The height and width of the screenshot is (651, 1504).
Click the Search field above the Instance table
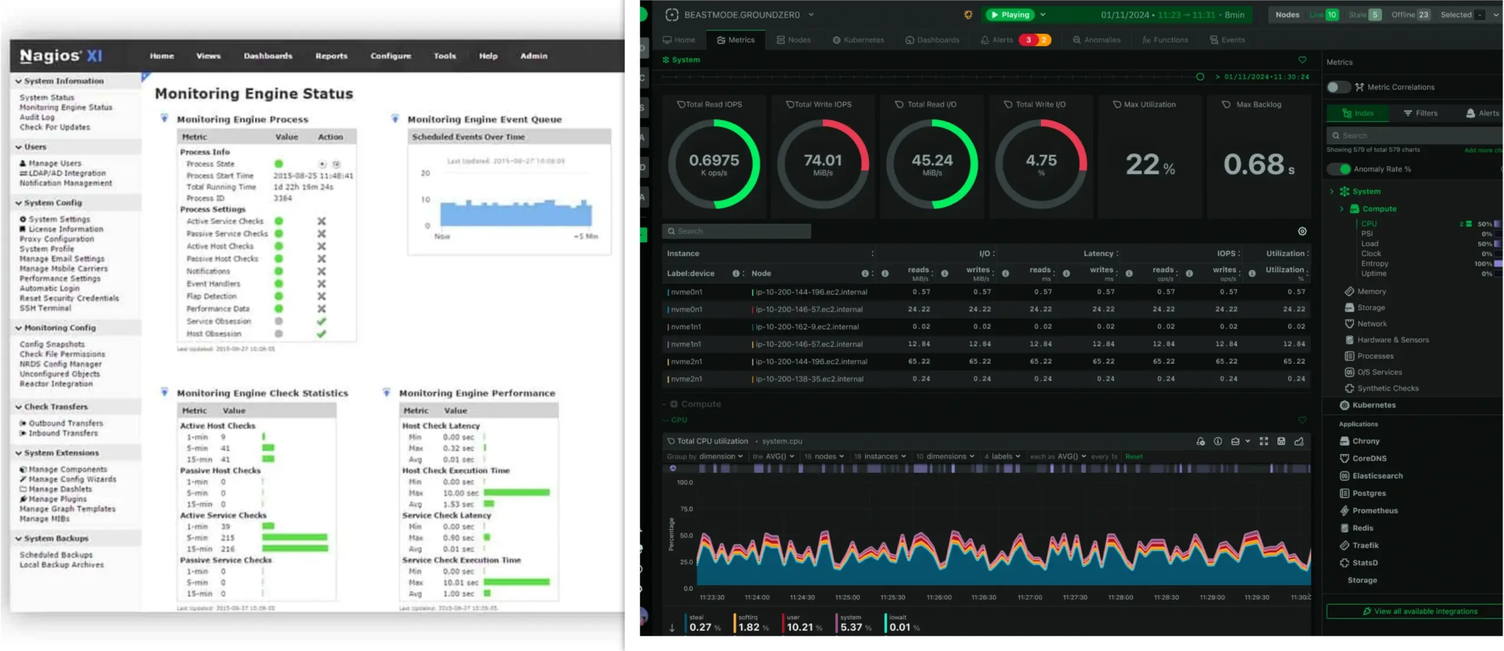(x=737, y=231)
